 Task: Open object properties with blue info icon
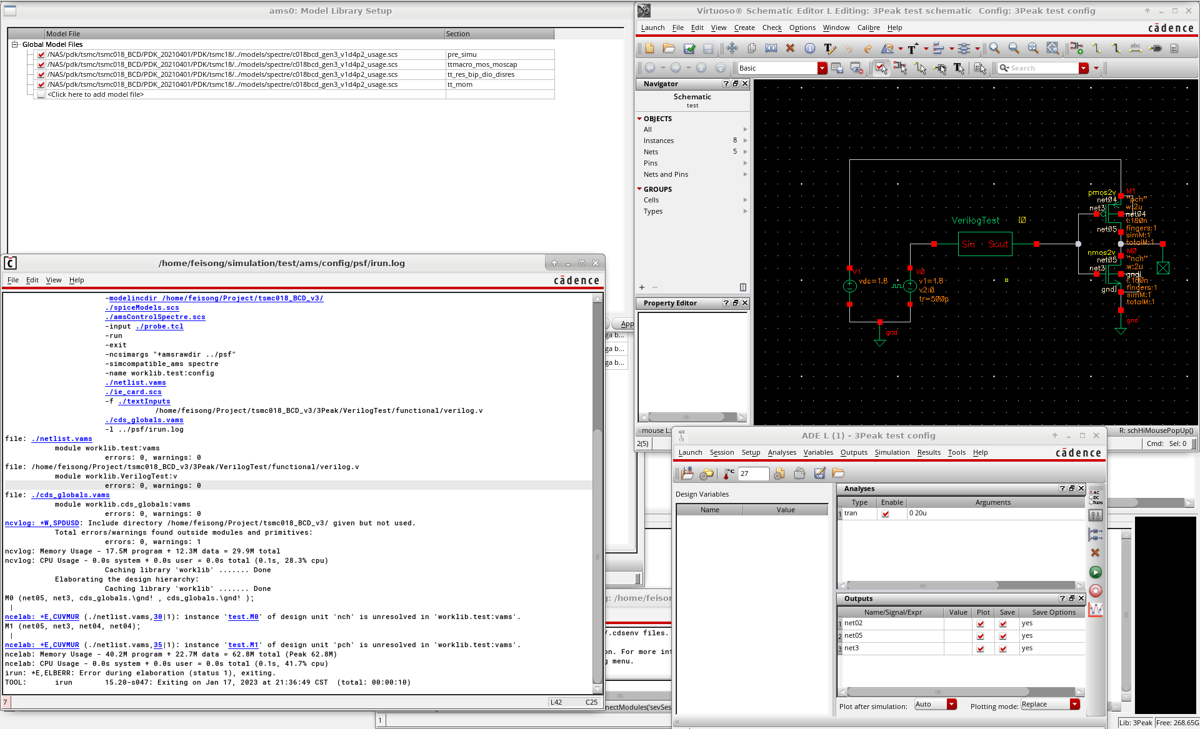click(x=810, y=48)
